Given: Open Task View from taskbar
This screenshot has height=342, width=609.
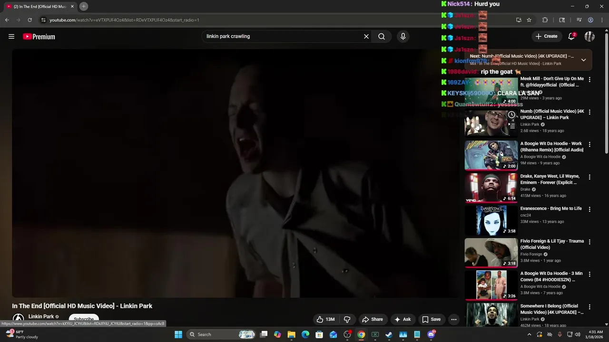Looking at the screenshot, I should point(264,334).
